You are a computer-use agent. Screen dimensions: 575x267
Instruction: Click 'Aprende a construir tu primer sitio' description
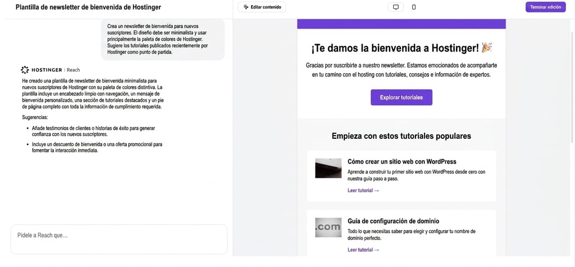tap(416, 175)
